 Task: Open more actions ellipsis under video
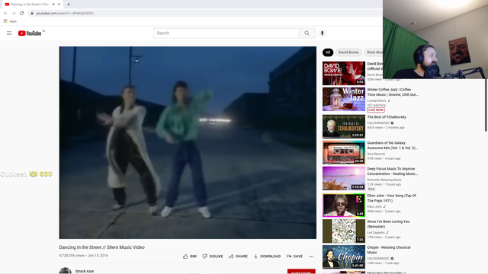[x=311, y=256]
